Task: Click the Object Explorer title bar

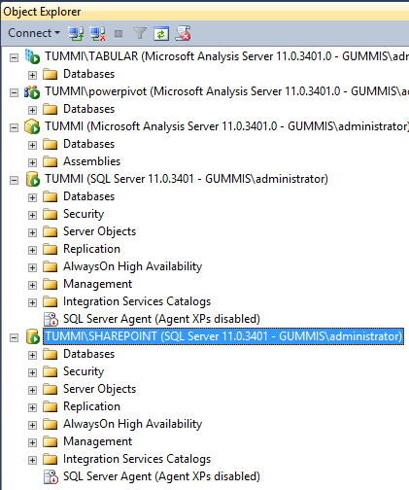Action: [x=205, y=12]
